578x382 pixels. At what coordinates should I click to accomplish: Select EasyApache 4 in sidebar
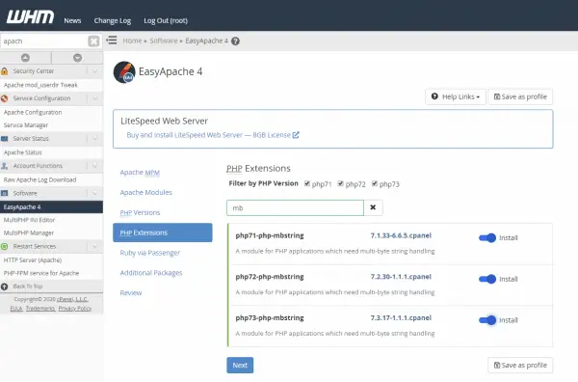(x=52, y=207)
